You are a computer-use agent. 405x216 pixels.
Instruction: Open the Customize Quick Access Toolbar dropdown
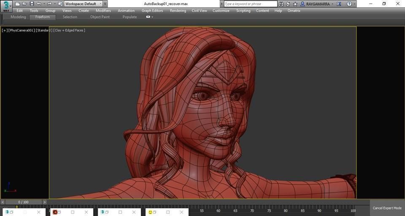coord(105,4)
